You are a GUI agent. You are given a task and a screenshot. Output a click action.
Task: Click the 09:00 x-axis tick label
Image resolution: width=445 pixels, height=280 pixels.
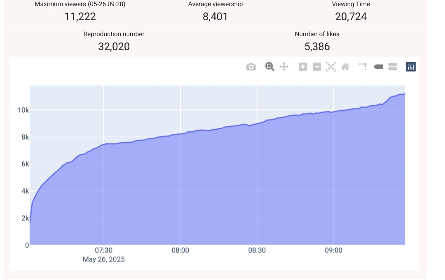333,250
